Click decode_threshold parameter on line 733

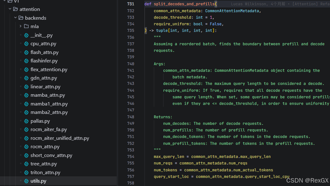172,17
